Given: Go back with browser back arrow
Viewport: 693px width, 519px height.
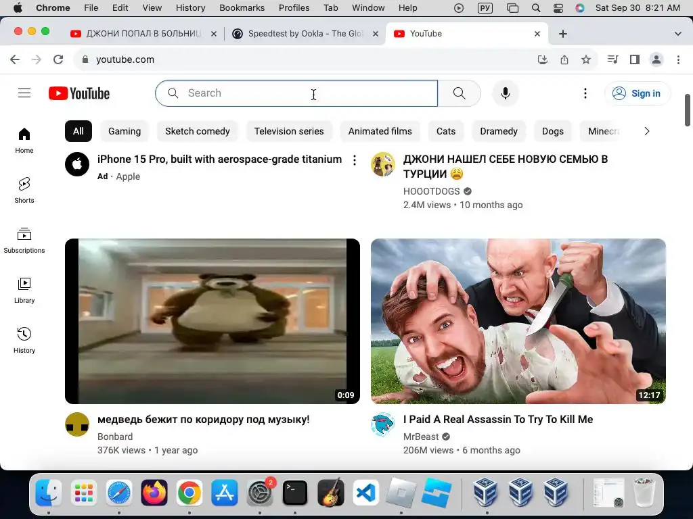Looking at the screenshot, I should [15, 59].
